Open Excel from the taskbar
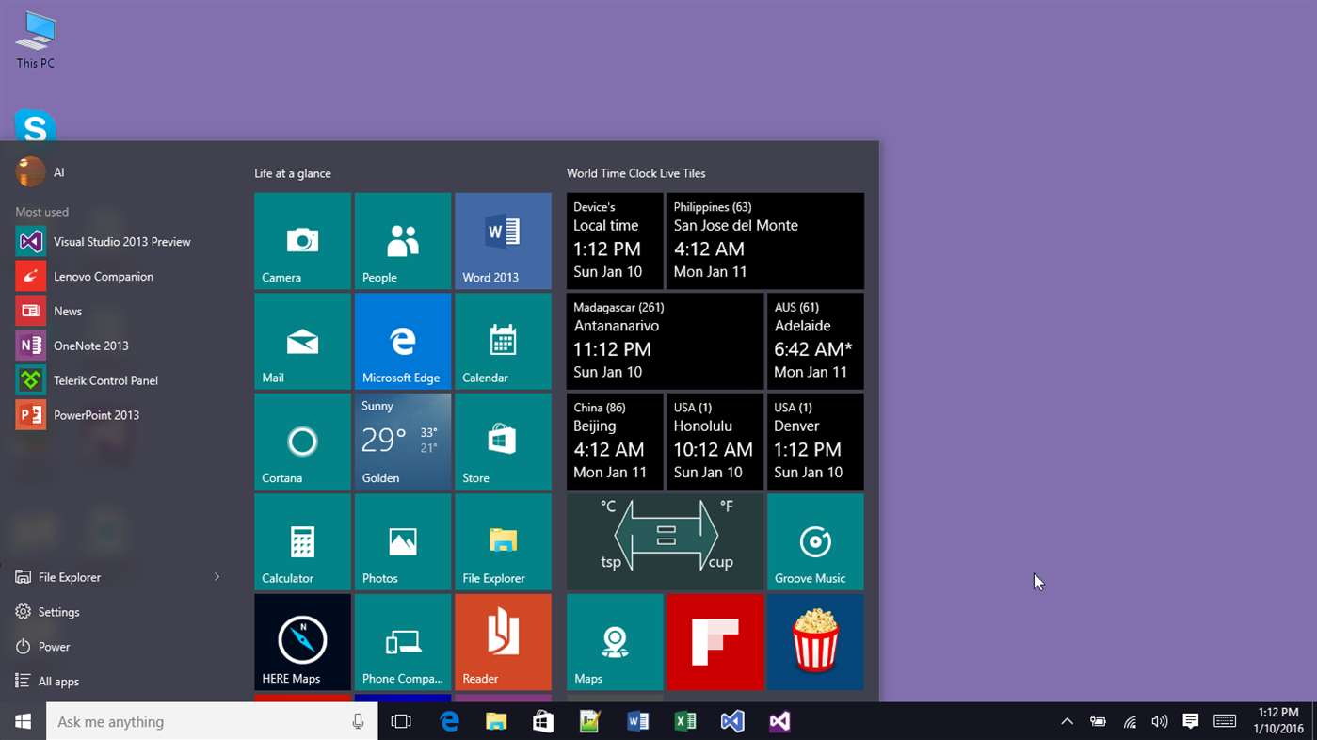The image size is (1317, 740). tap(685, 721)
